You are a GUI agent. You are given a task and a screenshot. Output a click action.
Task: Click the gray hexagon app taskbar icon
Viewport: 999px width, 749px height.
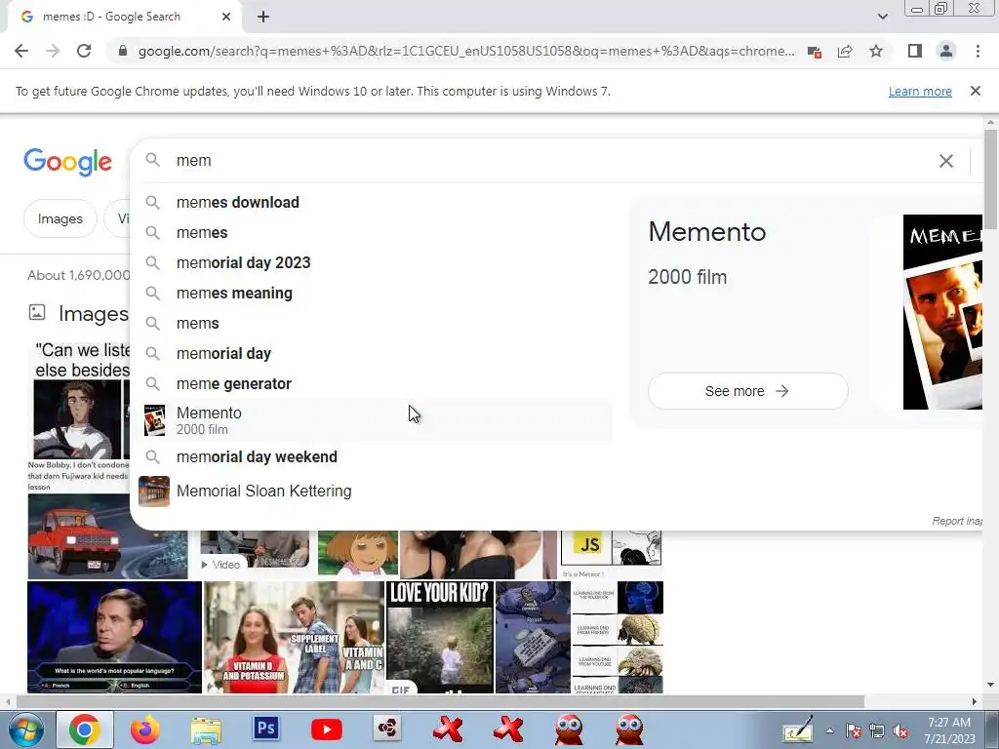tap(386, 729)
